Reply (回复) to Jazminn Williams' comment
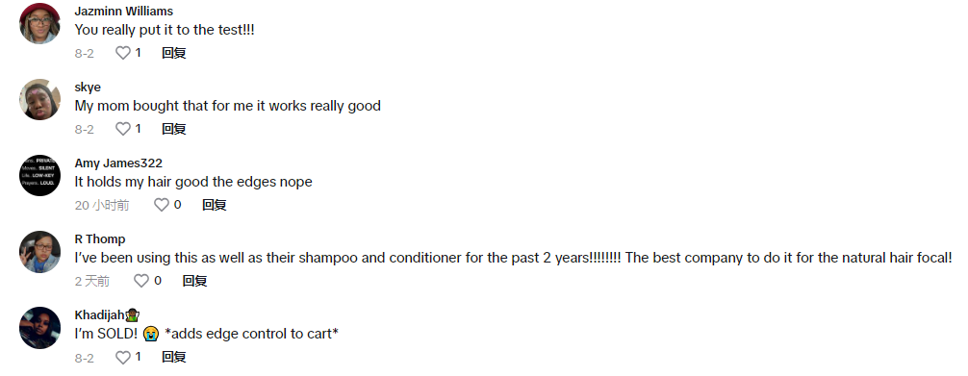The width and height of the screenshot is (968, 376). pyautogui.click(x=174, y=53)
